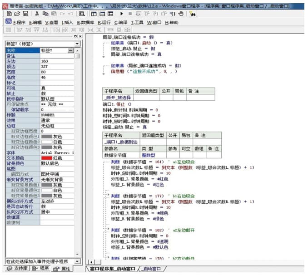This screenshot has height=275, width=308.
Task: Click the Make same size icon
Action: pos(127,30)
